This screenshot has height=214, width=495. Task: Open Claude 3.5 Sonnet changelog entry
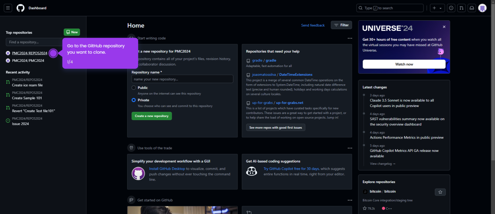402,103
